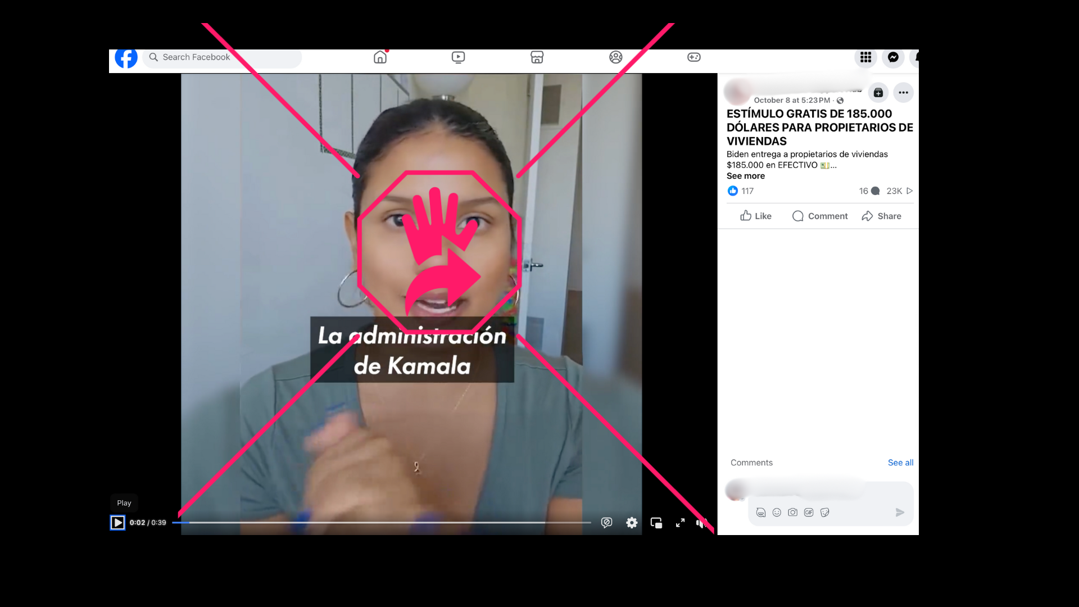Open the Home feed tab
Viewport: 1079px width, 607px height.
(380, 57)
